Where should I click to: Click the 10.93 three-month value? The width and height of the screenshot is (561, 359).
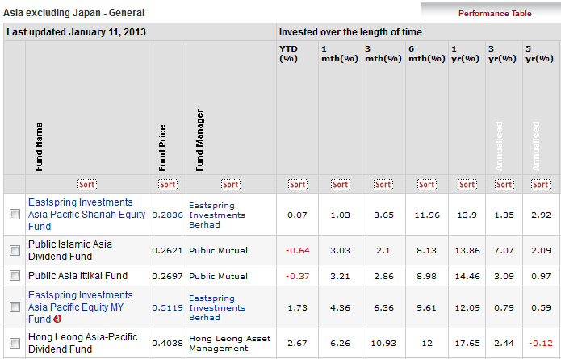pos(383,343)
